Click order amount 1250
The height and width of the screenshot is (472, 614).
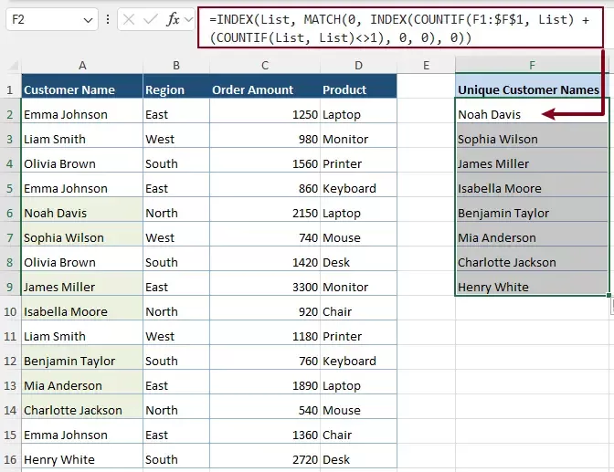tap(265, 110)
